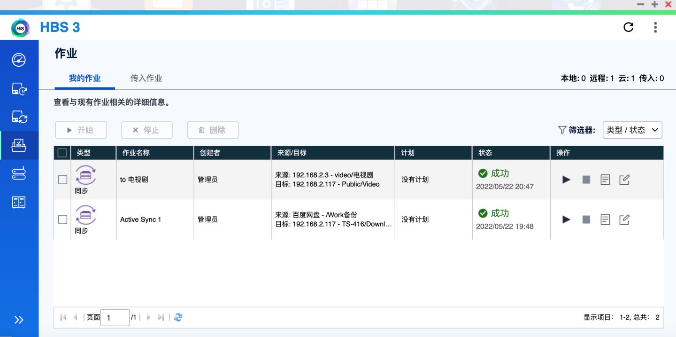Refresh the job list with the pagination refresh icon

click(x=178, y=317)
